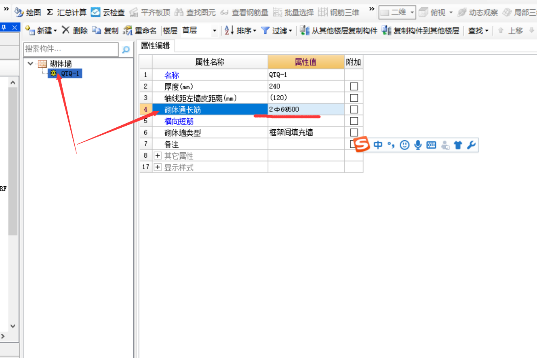Expand the 其它属性 group
Screen dimensions: 537x358
click(158, 156)
